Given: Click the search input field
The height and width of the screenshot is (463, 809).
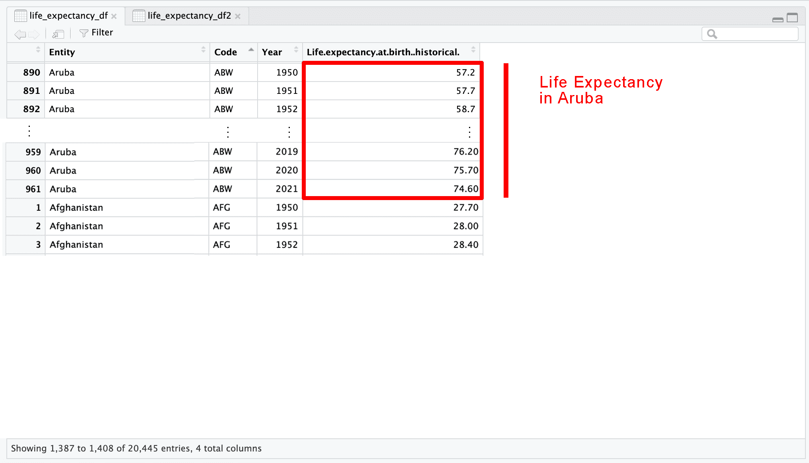Looking at the screenshot, I should 756,34.
